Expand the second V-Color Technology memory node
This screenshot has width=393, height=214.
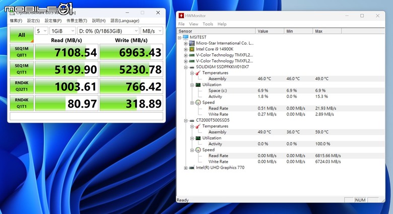(x=186, y=61)
